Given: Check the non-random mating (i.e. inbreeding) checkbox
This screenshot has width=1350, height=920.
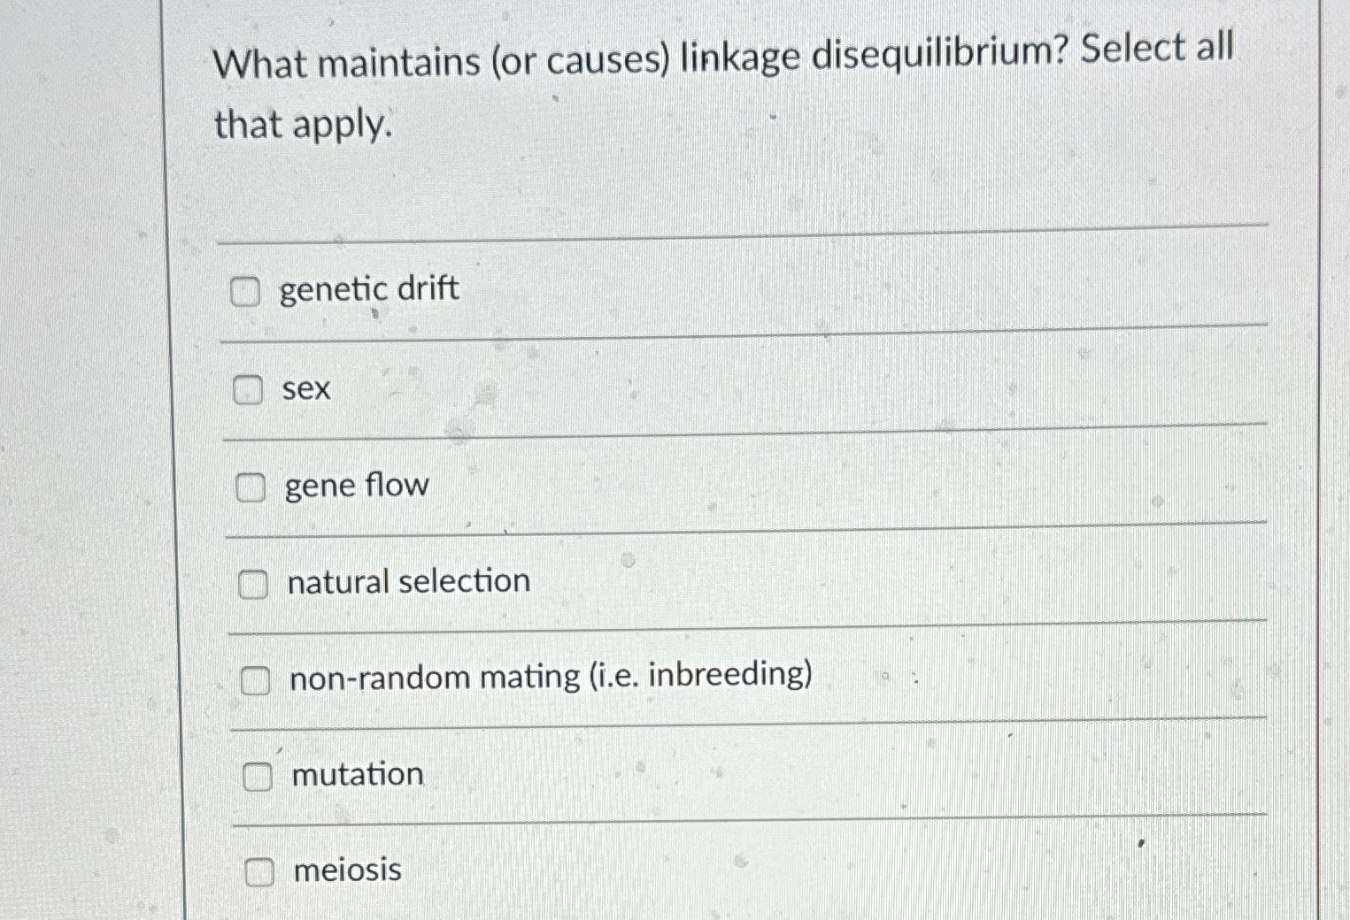Looking at the screenshot, I should (257, 680).
